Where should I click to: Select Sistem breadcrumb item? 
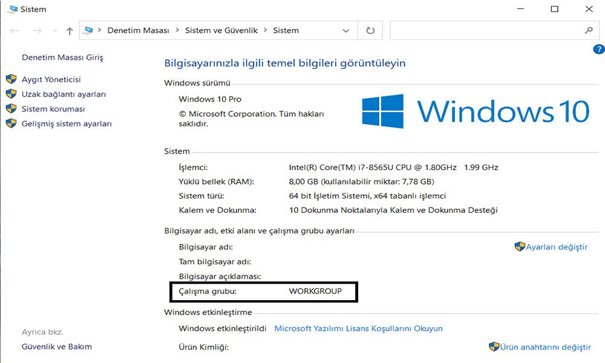click(x=286, y=30)
